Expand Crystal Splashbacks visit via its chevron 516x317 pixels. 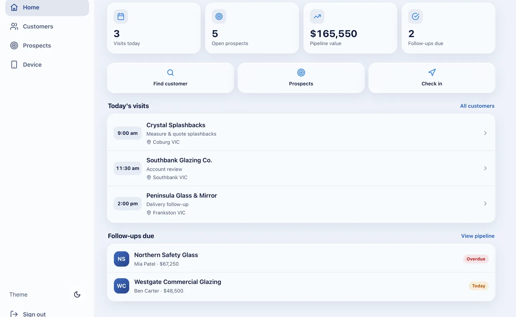click(485, 133)
